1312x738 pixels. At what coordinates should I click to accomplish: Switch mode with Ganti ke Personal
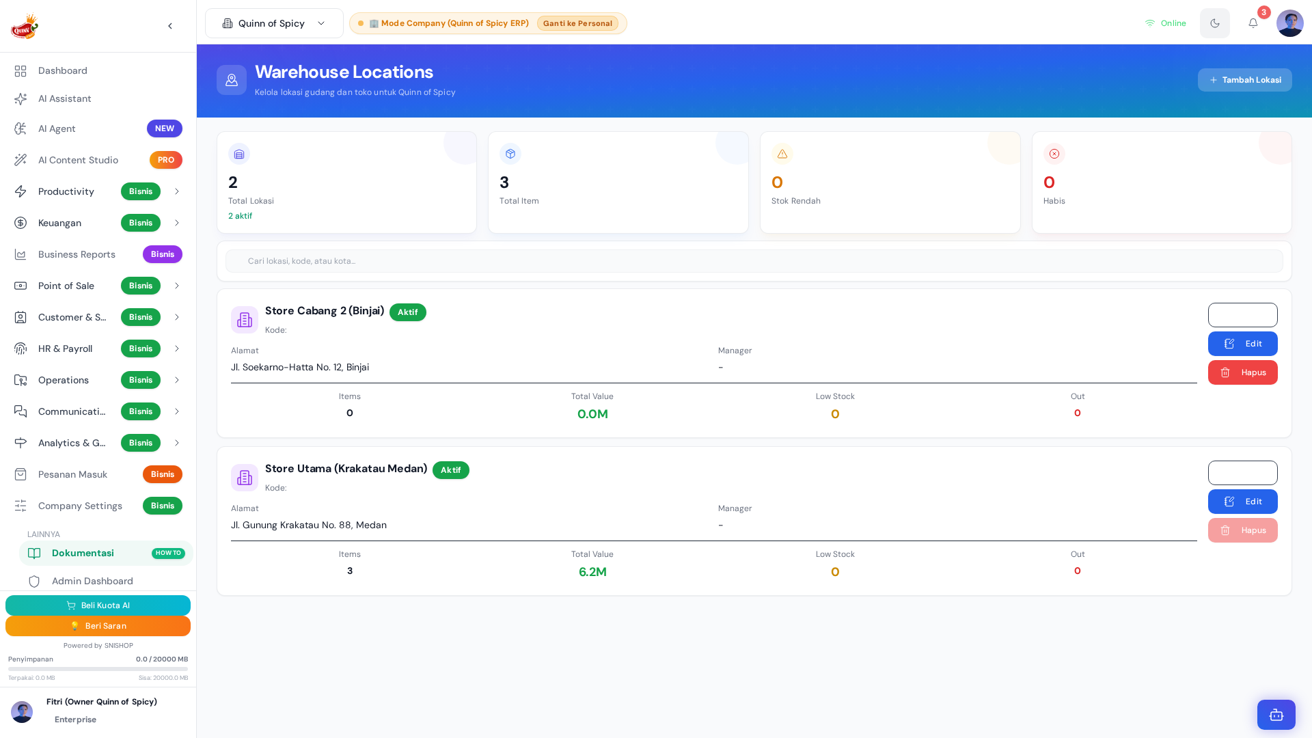577,23
